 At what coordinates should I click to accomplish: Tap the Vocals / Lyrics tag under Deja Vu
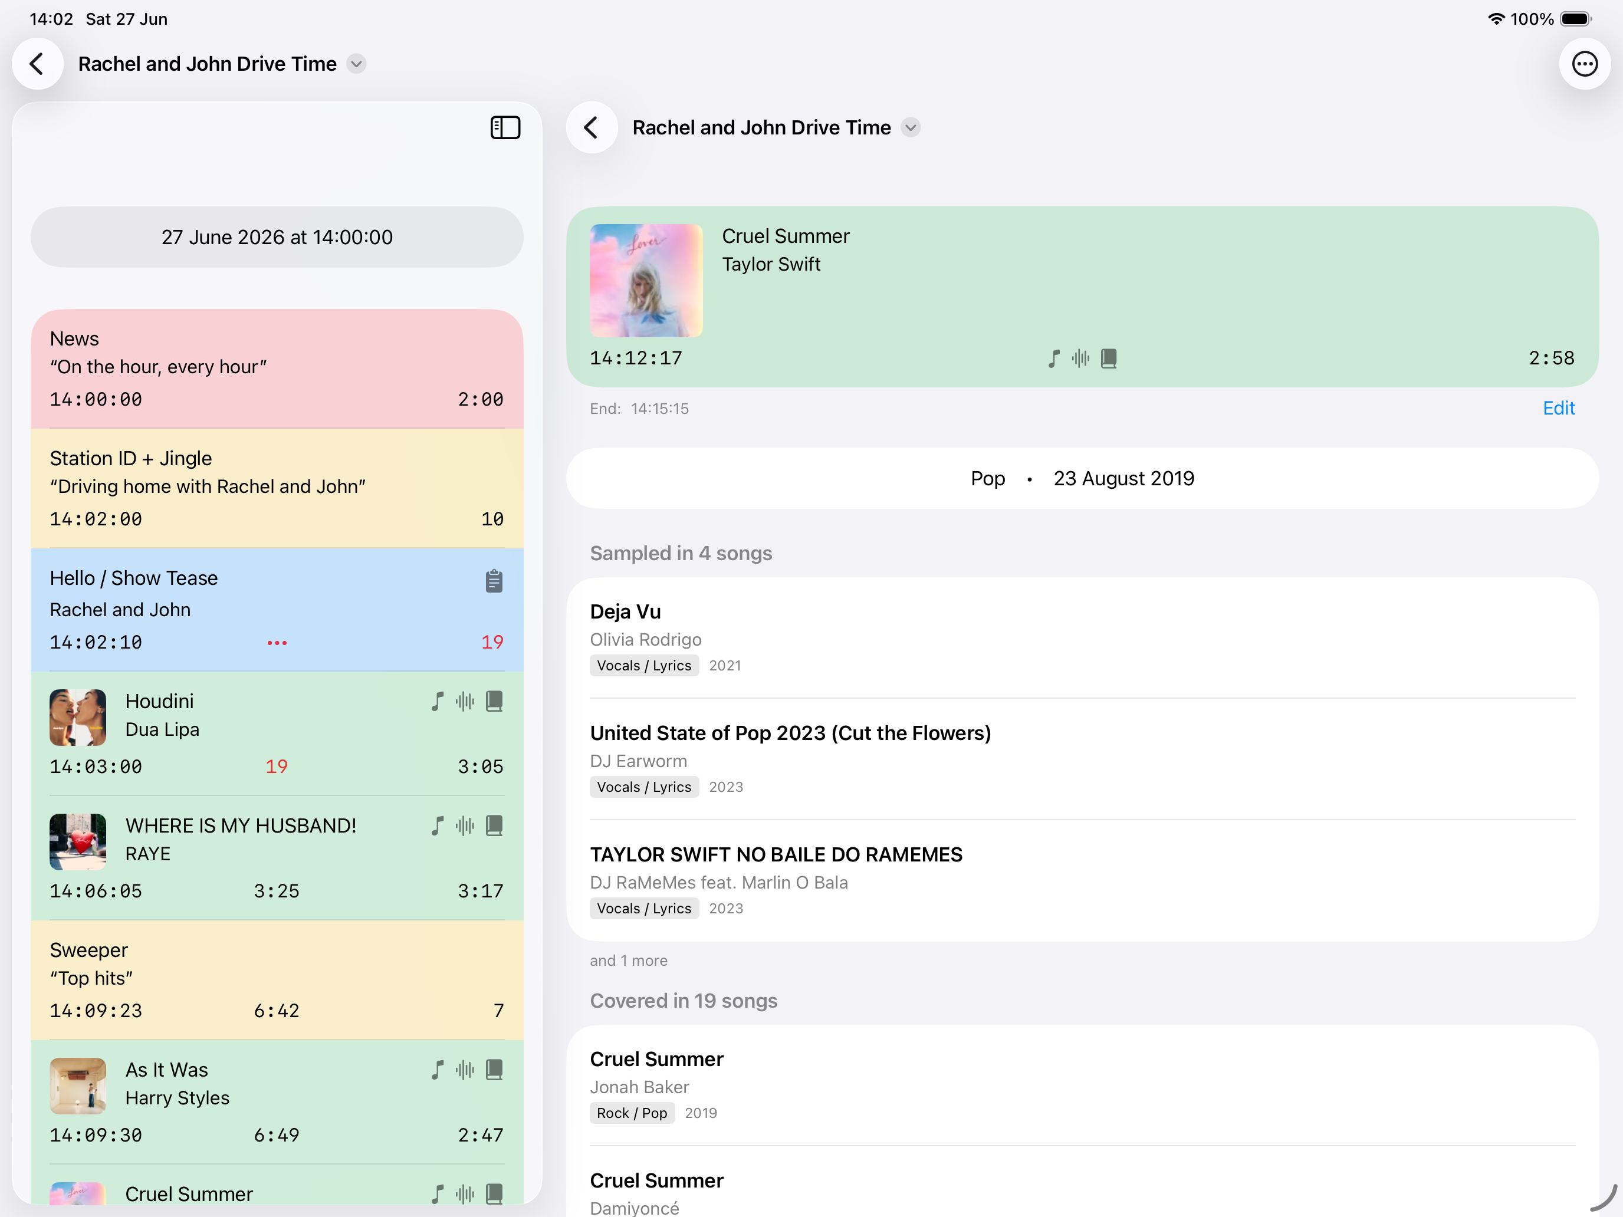point(644,666)
